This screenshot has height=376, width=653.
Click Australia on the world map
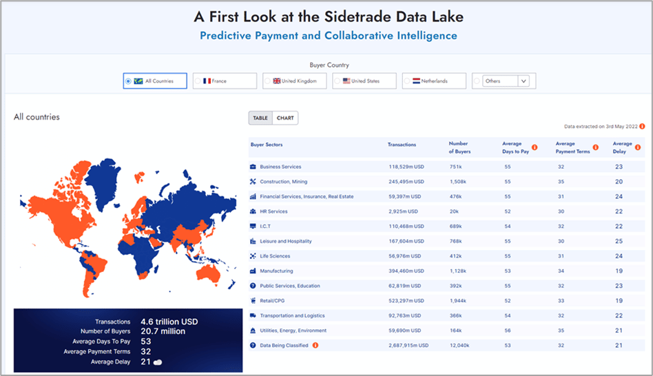(208, 273)
